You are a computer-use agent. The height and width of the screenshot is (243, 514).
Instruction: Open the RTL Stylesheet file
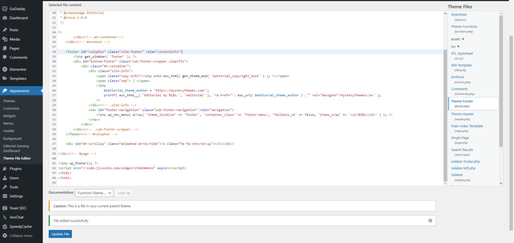462,56
